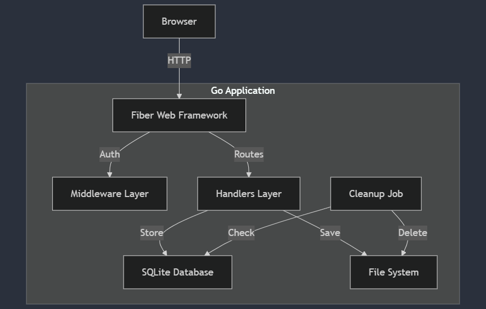
Task: Select the Middleware Layer node
Action: 110,194
